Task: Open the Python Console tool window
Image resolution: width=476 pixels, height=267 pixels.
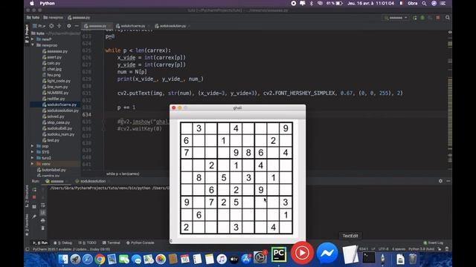Action: pyautogui.click(x=141, y=243)
